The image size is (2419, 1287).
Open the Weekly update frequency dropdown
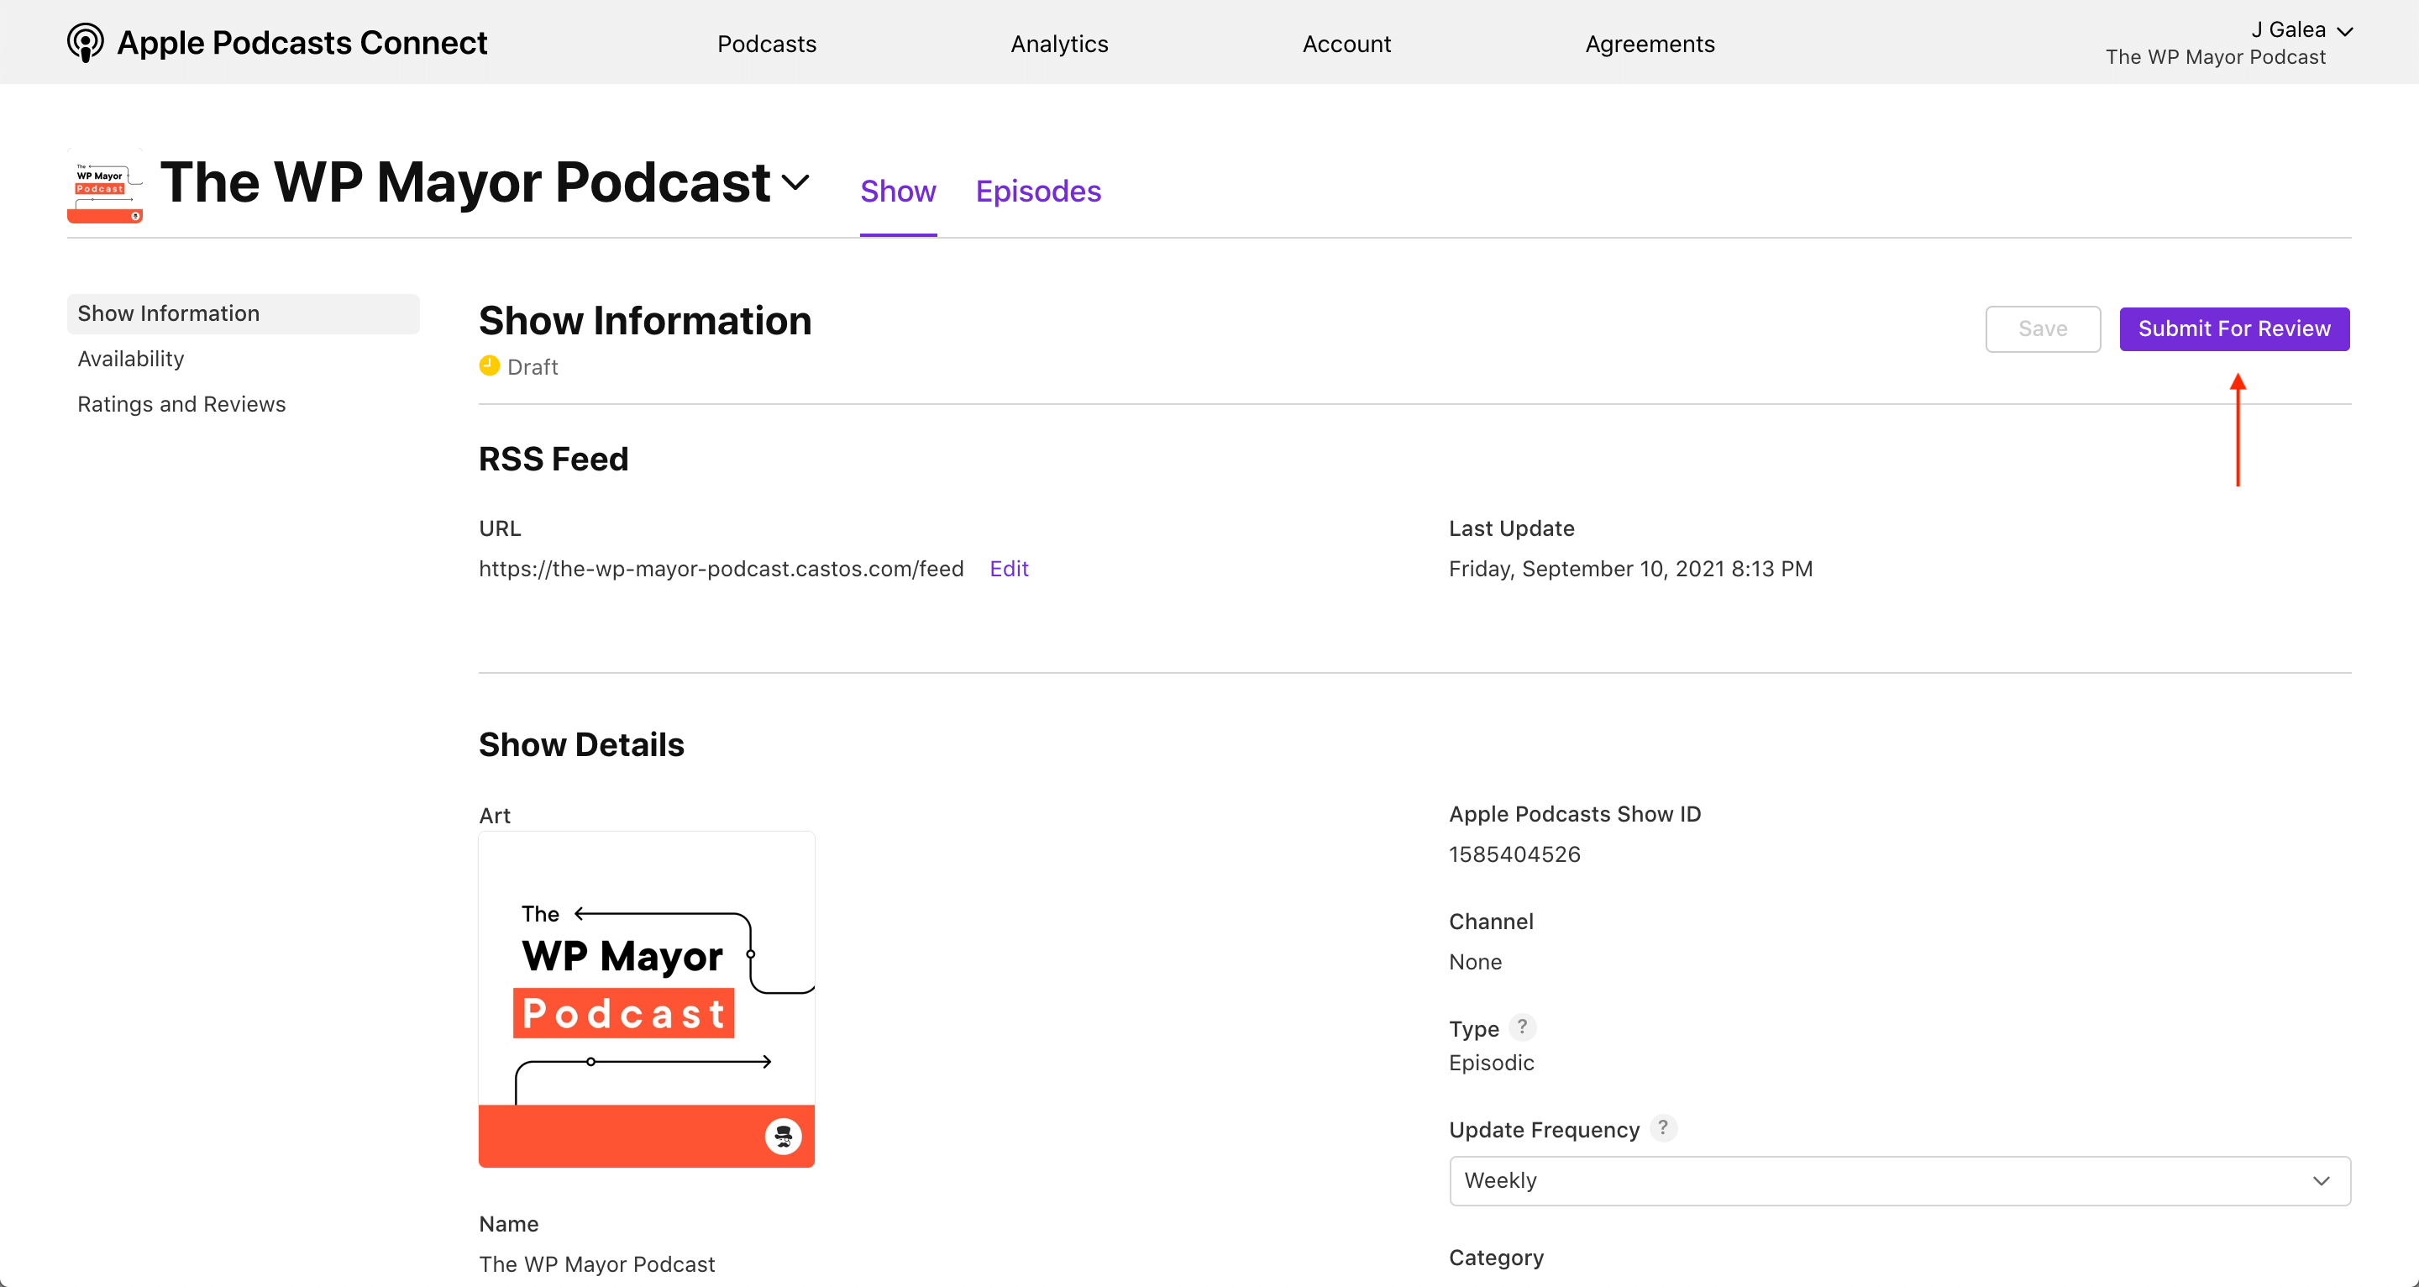tap(1900, 1181)
